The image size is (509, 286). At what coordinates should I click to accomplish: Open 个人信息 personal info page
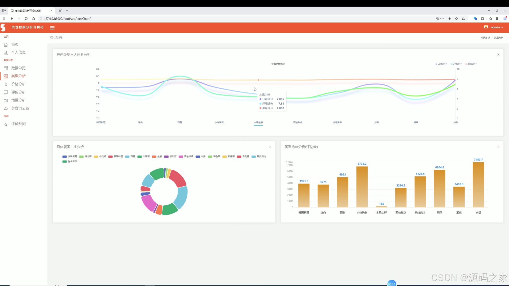[18, 52]
